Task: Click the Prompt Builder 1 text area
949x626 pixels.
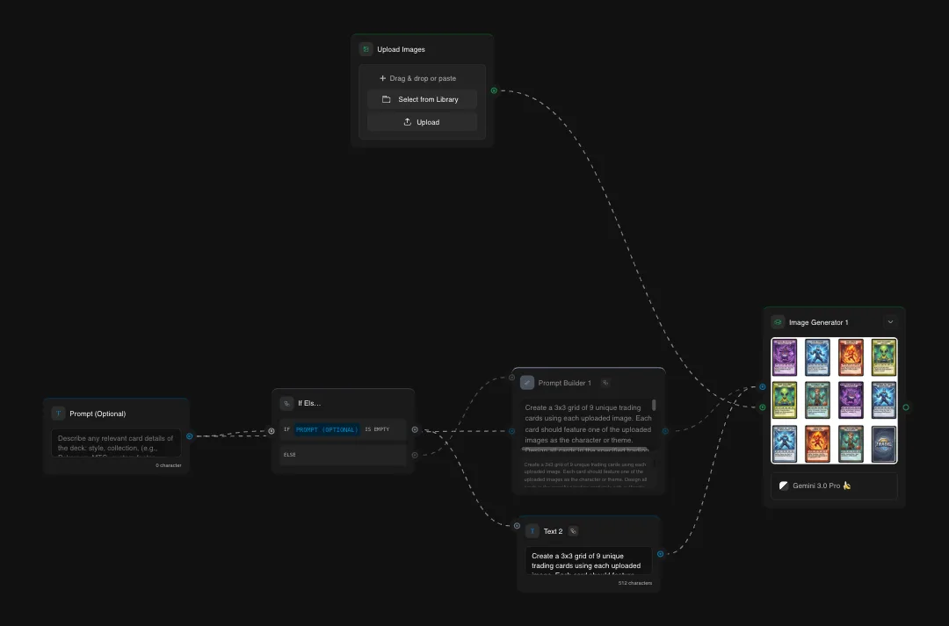Action: click(588, 426)
